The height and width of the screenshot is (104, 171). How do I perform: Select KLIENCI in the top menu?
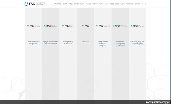point(122,4)
